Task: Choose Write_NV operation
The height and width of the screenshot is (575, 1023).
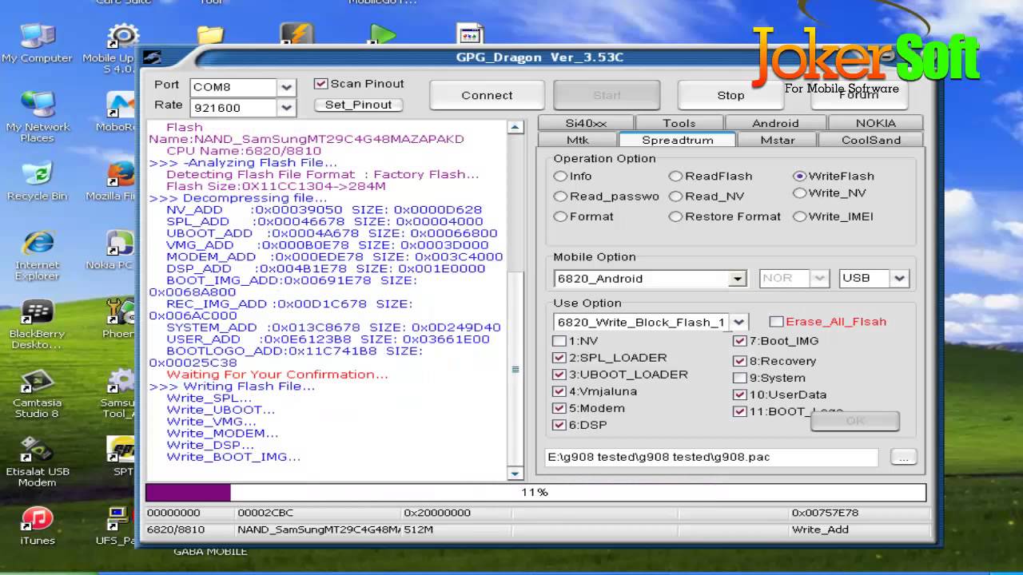Action: click(799, 192)
